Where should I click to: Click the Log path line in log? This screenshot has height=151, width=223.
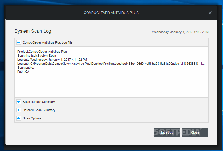tap(111, 64)
